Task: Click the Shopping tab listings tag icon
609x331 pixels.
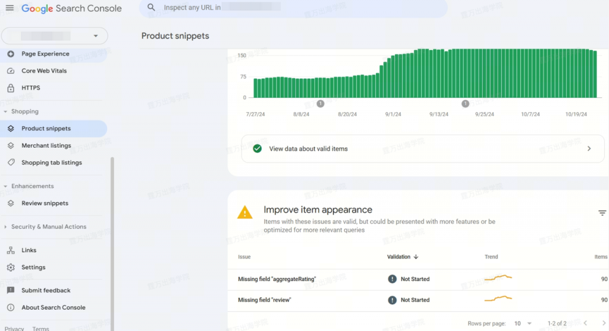Action: [11, 163]
